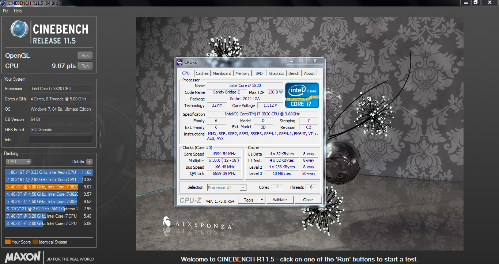
Task: Click the CPU-Z title bar icon
Action: pyautogui.click(x=179, y=62)
